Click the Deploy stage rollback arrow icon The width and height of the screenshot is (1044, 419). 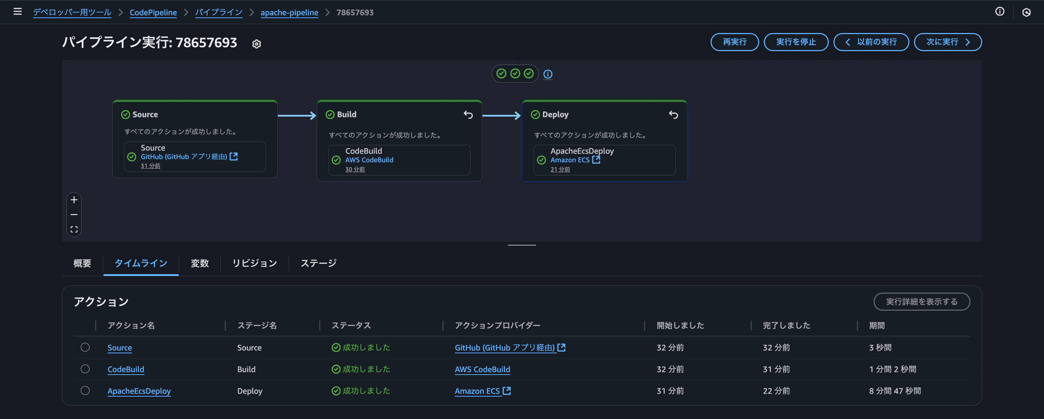[x=674, y=115]
